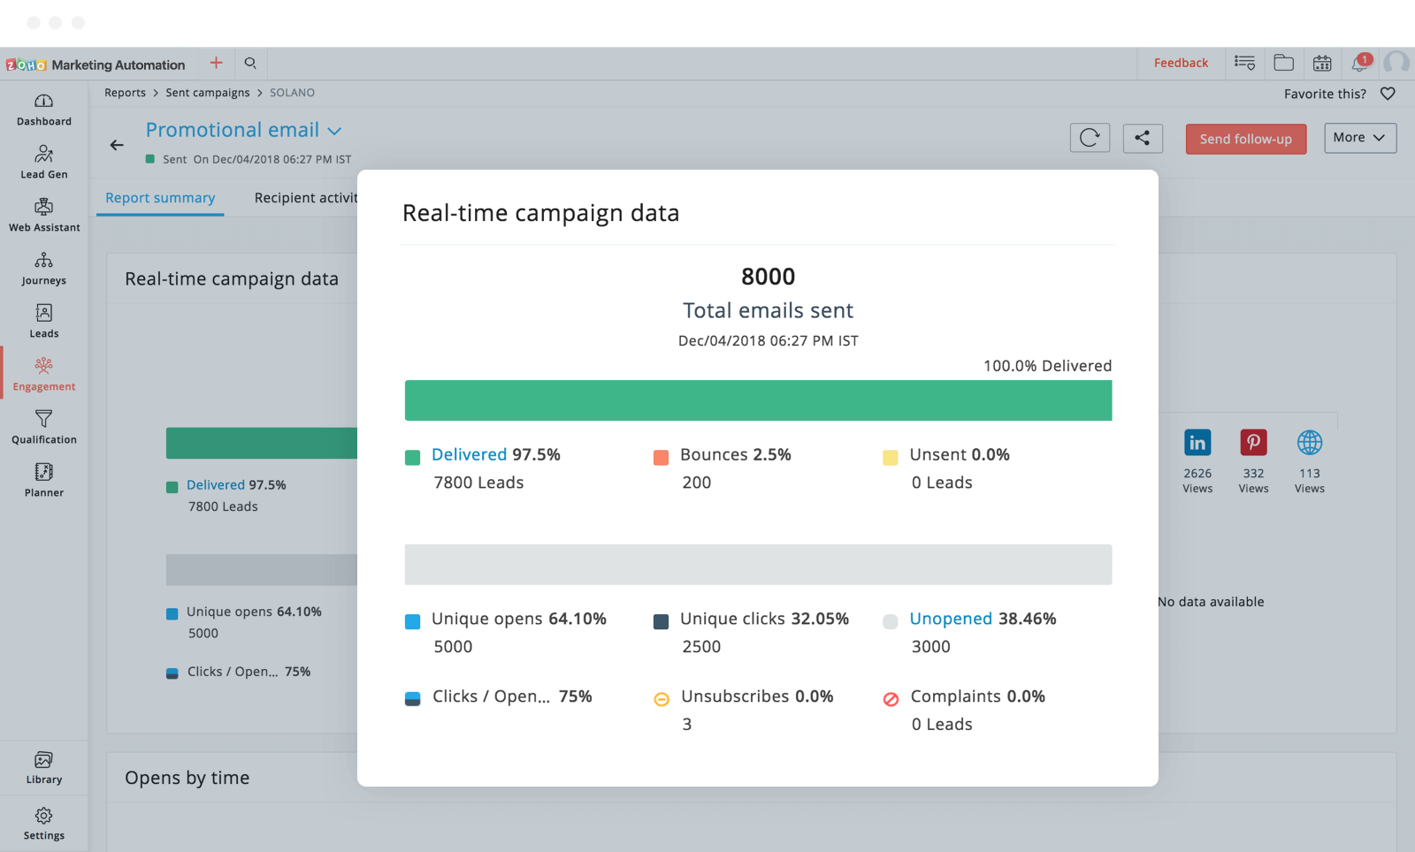Click the refresh report icon
Image resolution: width=1415 pixels, height=852 pixels.
(1090, 138)
